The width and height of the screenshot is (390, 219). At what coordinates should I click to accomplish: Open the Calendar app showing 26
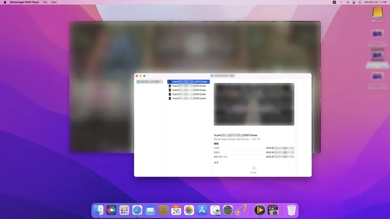pyautogui.click(x=176, y=210)
